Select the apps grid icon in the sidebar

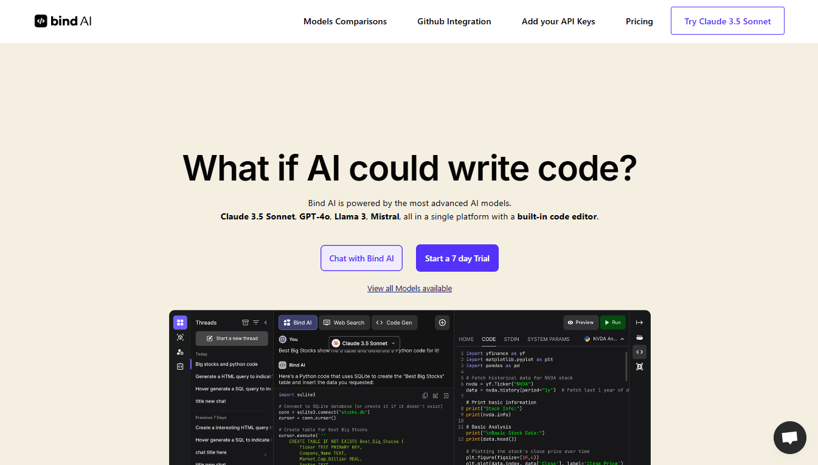click(179, 322)
